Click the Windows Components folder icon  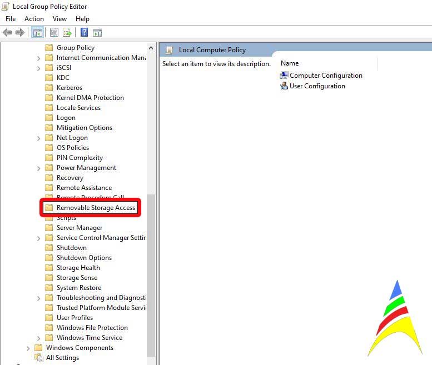click(38, 348)
